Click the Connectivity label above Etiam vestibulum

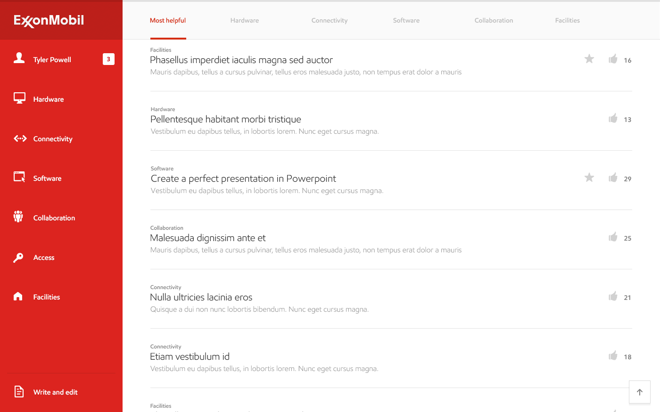pyautogui.click(x=165, y=347)
